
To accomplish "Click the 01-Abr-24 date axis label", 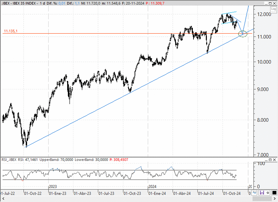I will click(182, 193).
